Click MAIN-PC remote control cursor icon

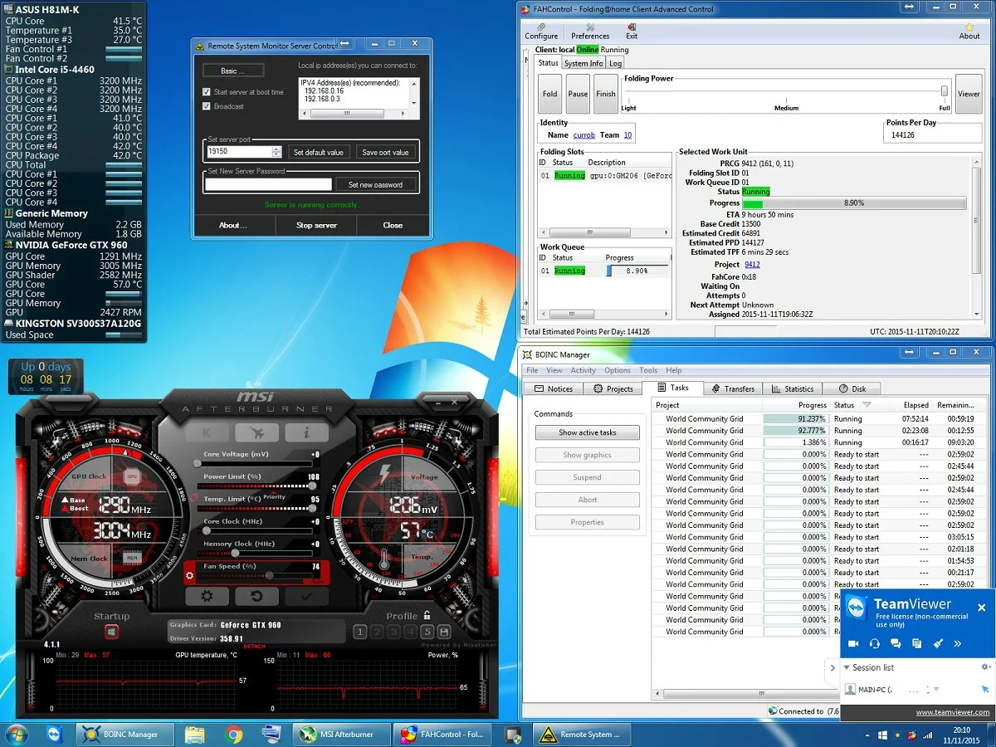tap(985, 690)
